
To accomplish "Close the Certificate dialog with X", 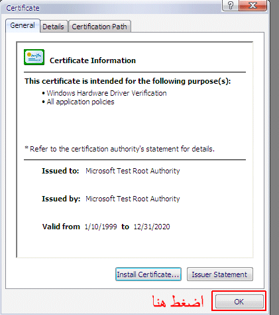I will 252,5.
